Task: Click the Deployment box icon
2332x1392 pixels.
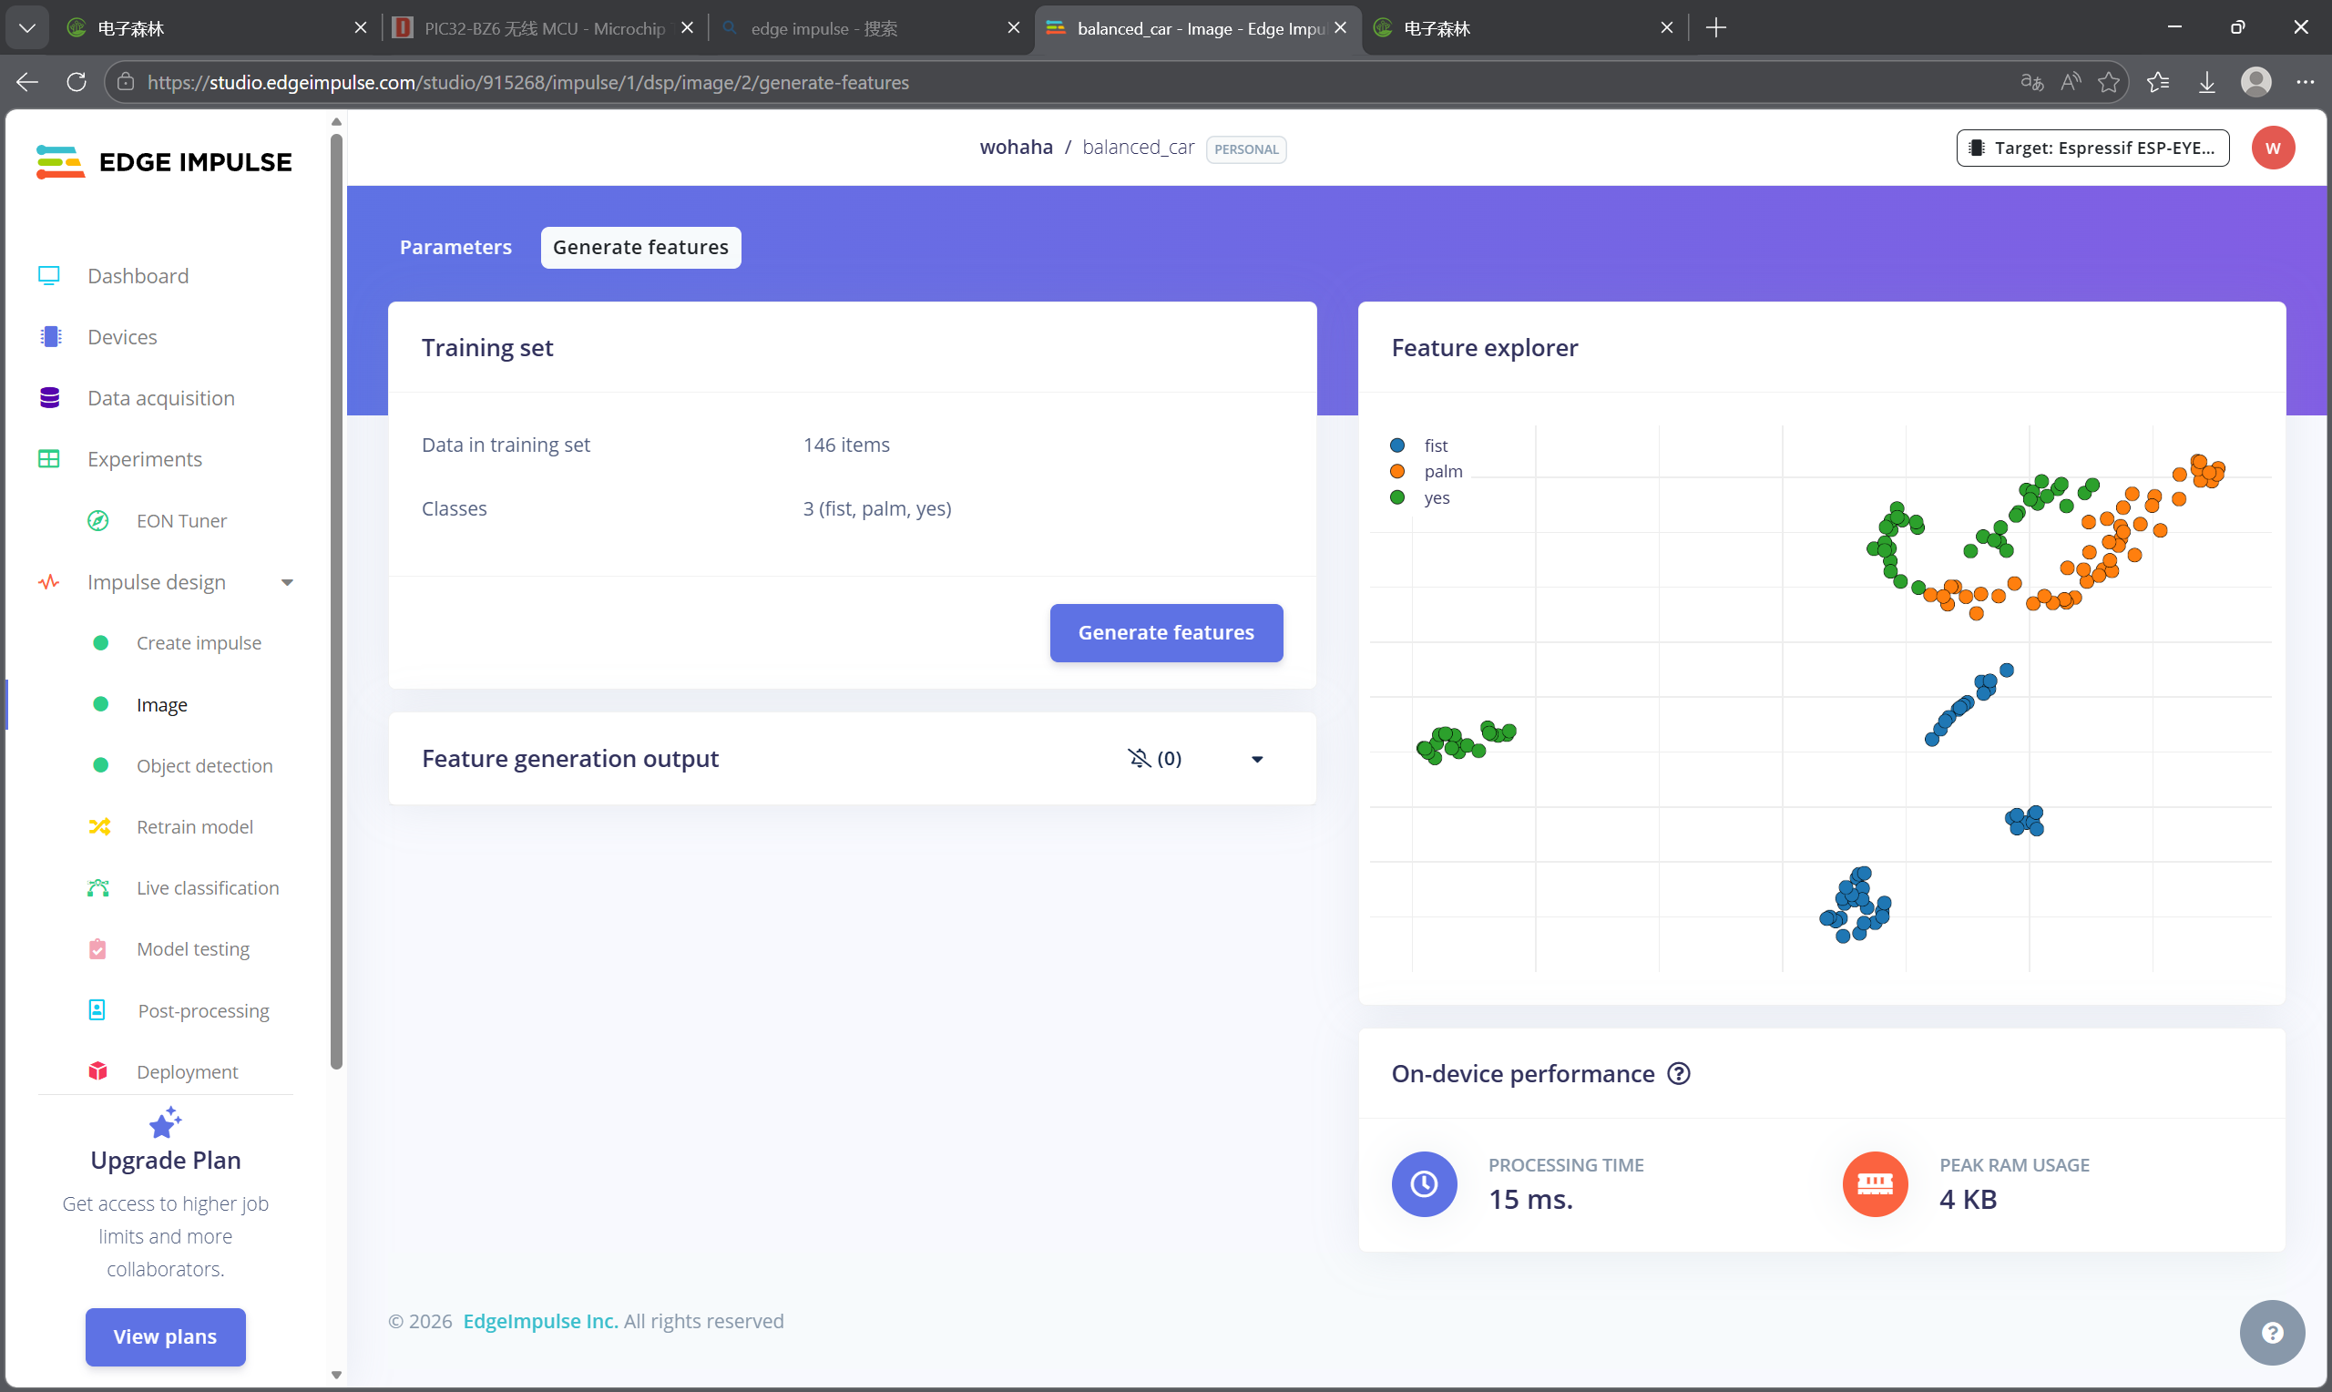Action: (98, 1071)
